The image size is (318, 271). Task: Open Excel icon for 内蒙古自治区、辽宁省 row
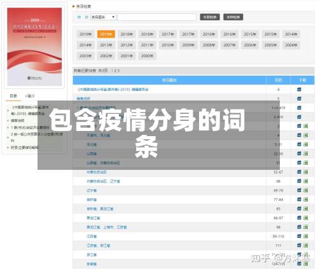[305, 181]
